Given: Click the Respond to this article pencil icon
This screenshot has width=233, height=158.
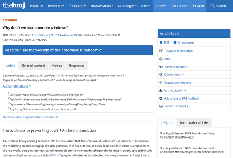Looking at the screenshot, I should coord(161,51).
